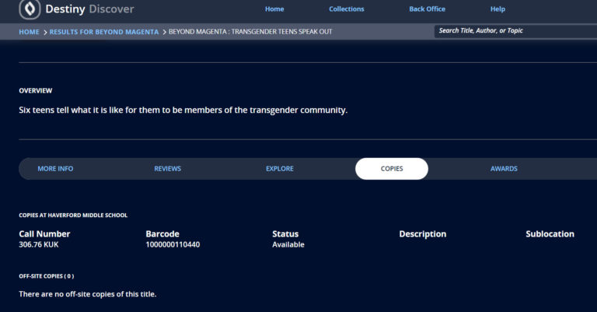Click the OVERVIEW heading

36,91
